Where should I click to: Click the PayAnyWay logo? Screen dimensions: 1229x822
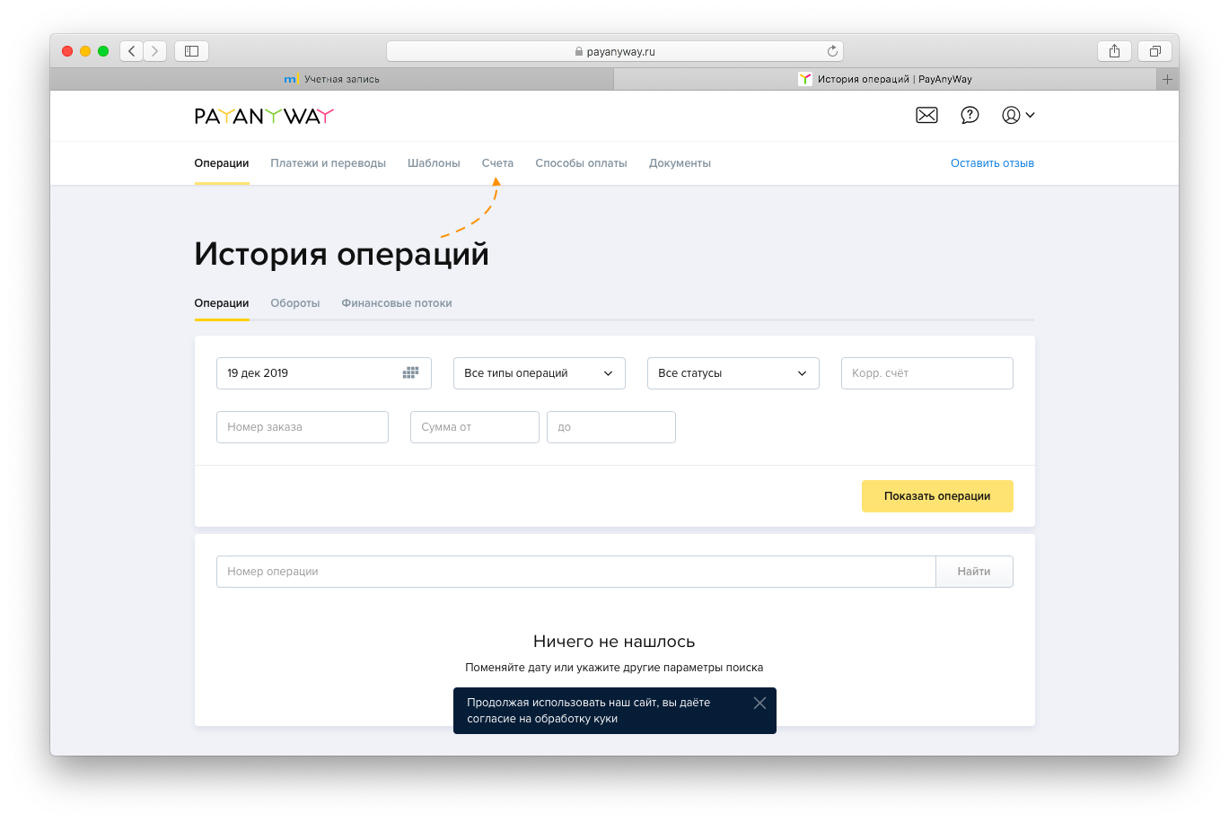click(264, 116)
